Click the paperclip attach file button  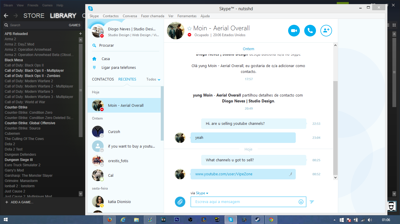click(180, 202)
